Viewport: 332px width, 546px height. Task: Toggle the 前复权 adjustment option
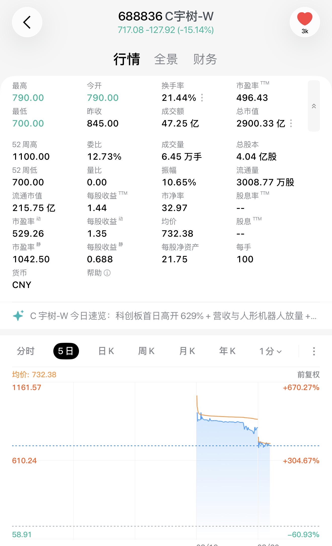308,375
